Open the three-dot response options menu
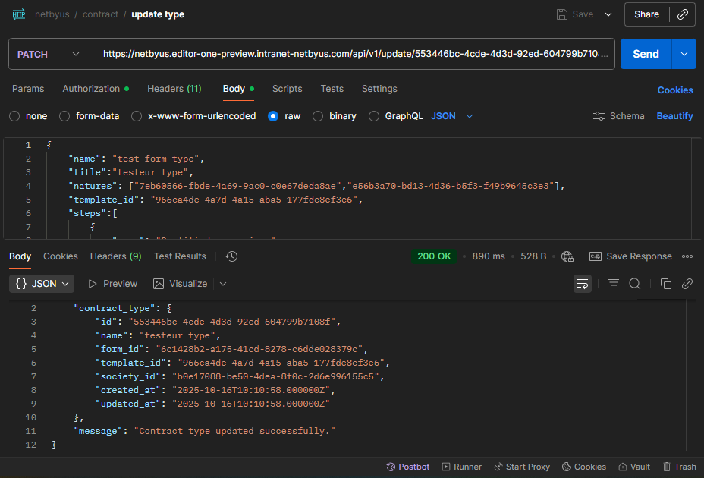 coord(687,256)
